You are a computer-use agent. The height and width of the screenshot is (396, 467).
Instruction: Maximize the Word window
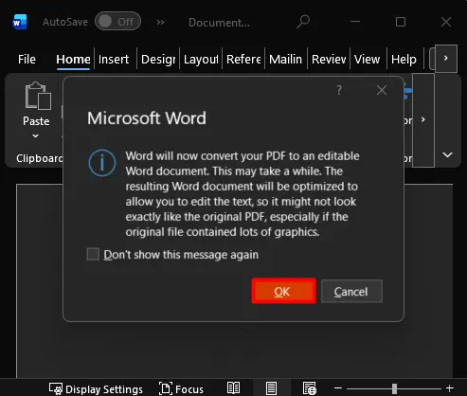coord(401,22)
